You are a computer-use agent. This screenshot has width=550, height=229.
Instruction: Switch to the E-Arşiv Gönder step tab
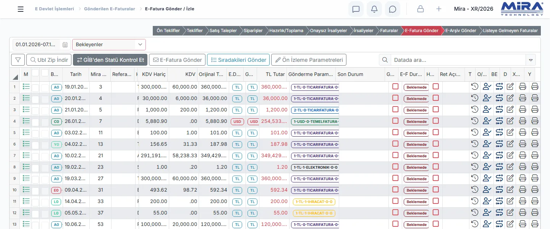(461, 31)
